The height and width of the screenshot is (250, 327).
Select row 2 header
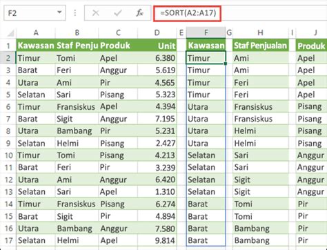[8, 58]
